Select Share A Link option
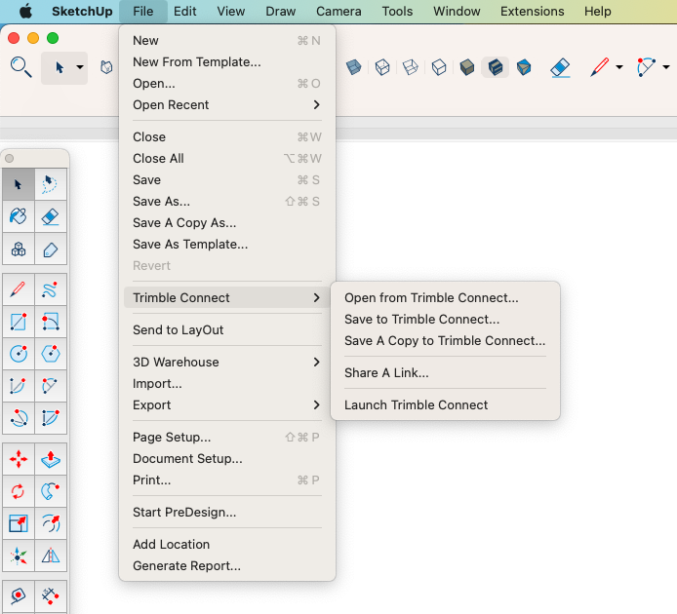This screenshot has height=614, width=677. (386, 373)
